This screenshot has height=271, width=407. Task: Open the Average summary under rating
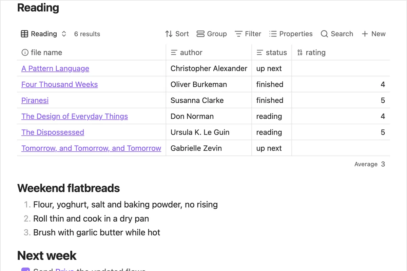pyautogui.click(x=370, y=164)
